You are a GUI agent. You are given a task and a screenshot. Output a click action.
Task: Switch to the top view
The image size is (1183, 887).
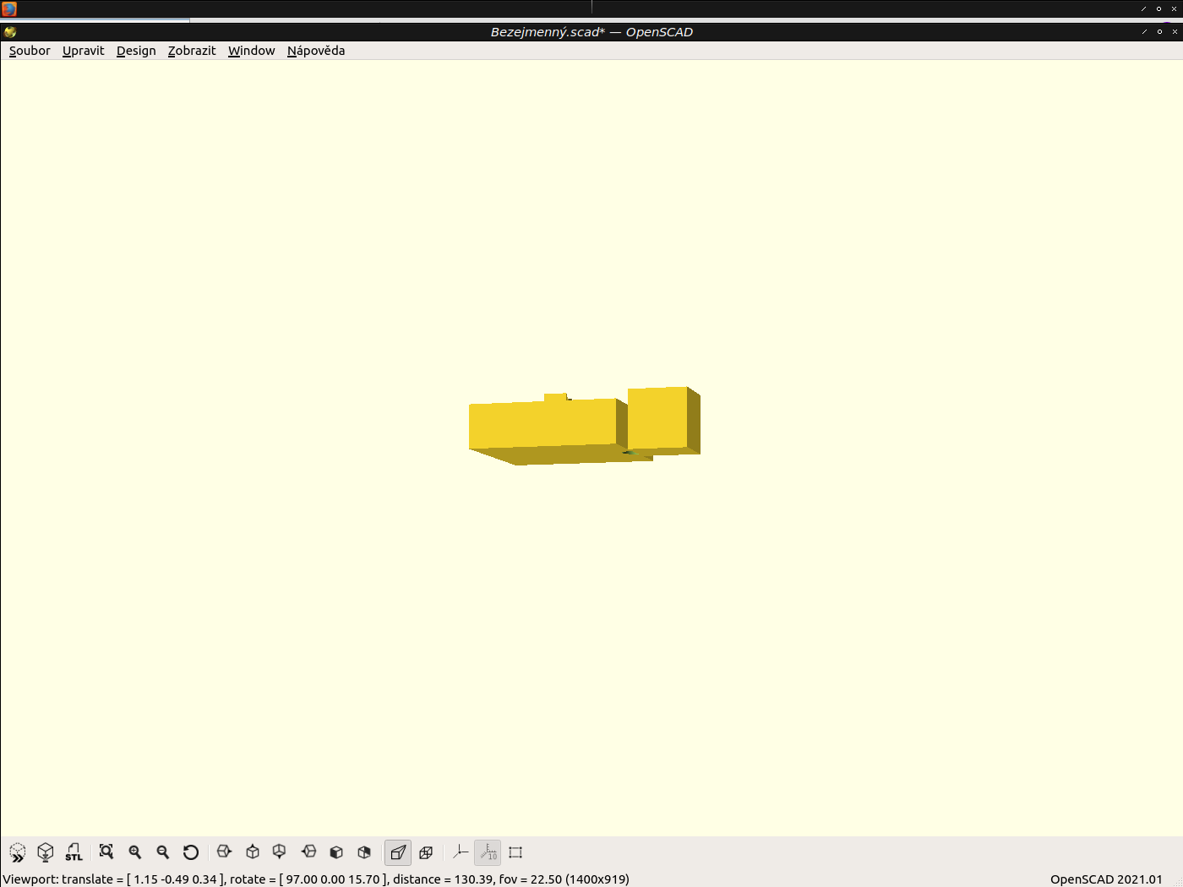pyautogui.click(x=251, y=852)
